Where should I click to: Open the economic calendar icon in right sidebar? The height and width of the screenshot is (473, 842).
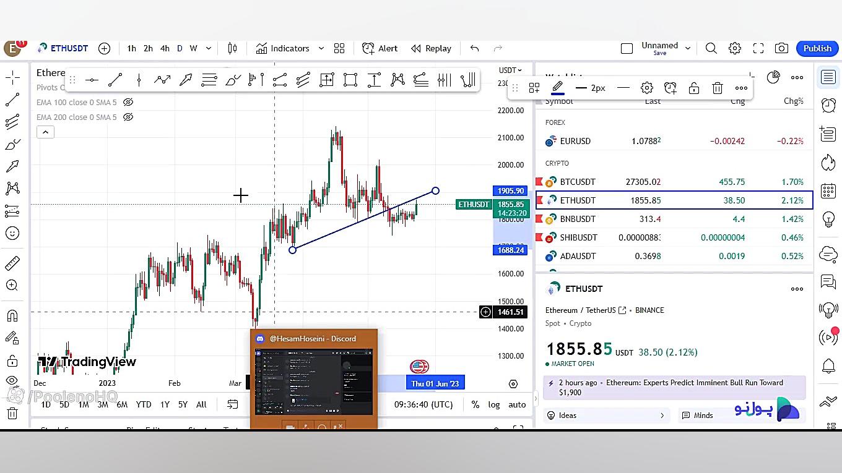pos(828,190)
